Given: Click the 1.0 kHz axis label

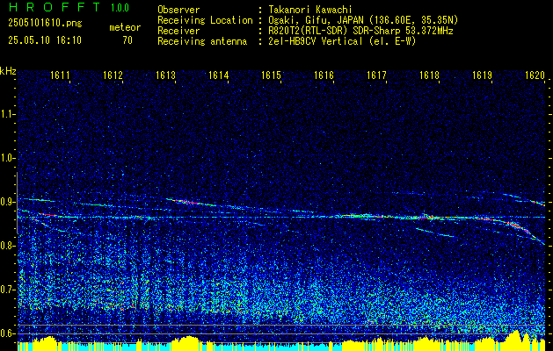Looking at the screenshot, I should click(x=8, y=158).
